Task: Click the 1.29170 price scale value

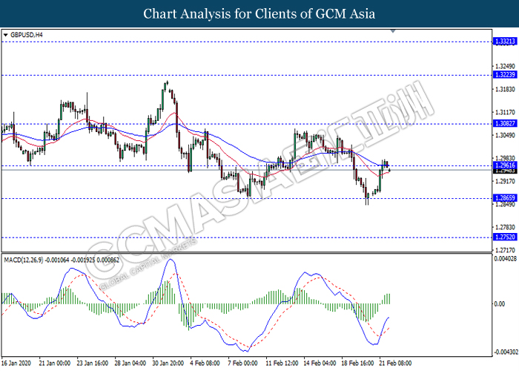Action: coord(505,181)
